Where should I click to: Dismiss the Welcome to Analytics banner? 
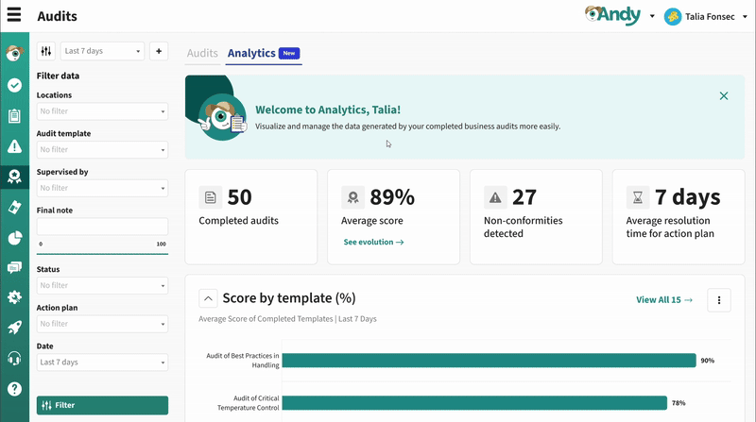tap(724, 96)
